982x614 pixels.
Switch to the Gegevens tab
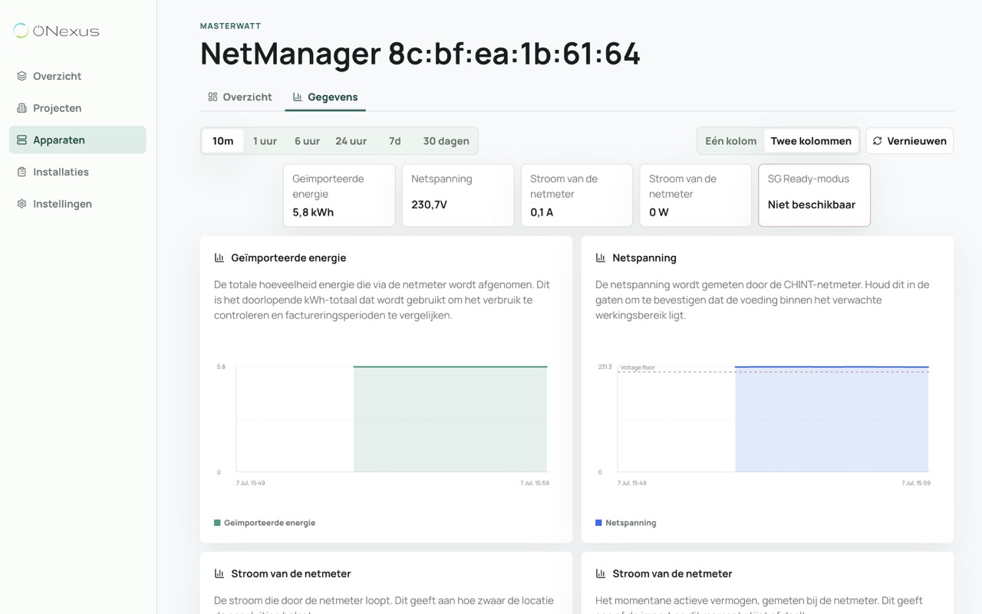(x=325, y=97)
